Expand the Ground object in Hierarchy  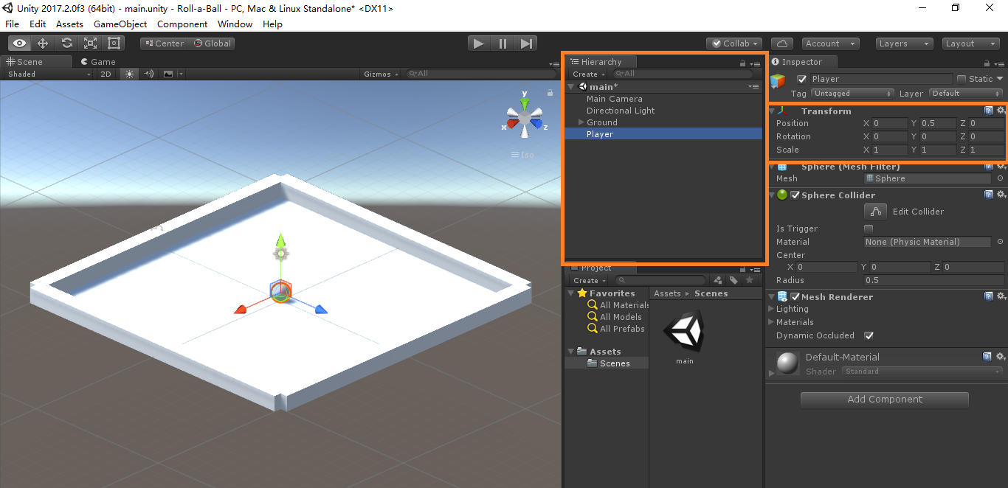click(581, 122)
